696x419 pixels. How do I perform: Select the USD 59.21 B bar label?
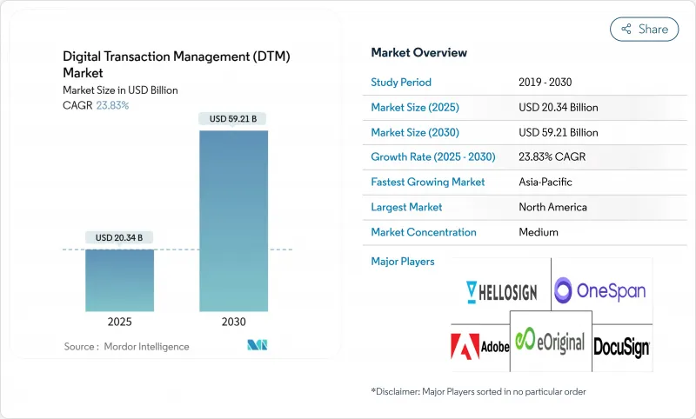(233, 119)
